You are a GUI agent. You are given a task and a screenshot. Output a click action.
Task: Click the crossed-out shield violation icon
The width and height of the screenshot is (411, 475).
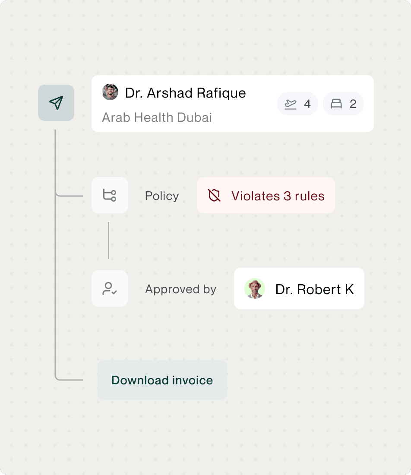pos(214,196)
